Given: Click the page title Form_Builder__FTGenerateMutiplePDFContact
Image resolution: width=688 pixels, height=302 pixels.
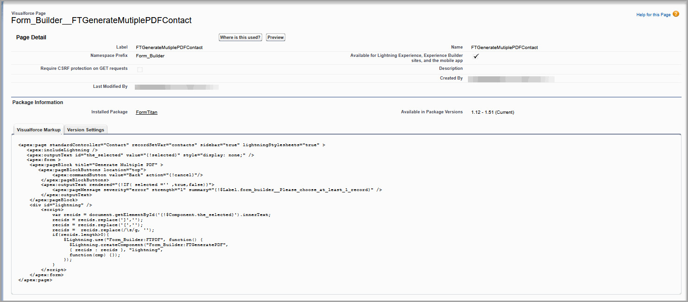Looking at the screenshot, I should 101,20.
